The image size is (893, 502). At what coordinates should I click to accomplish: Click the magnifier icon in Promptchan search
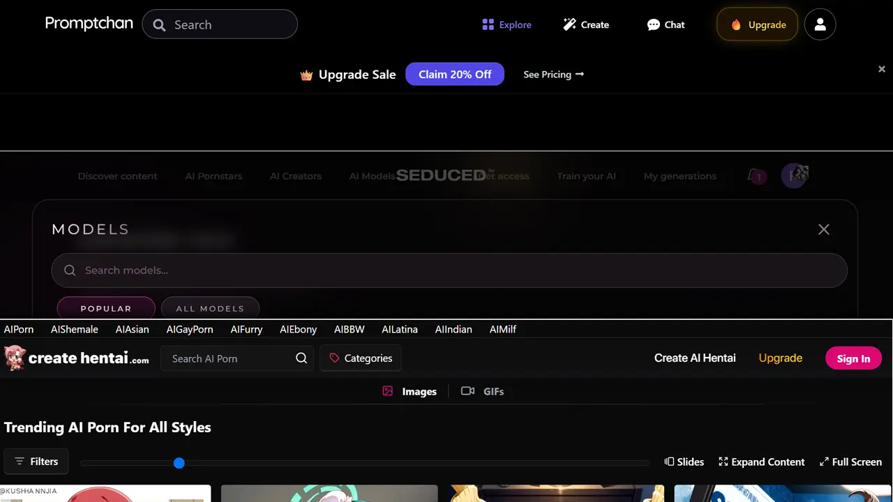tap(159, 25)
